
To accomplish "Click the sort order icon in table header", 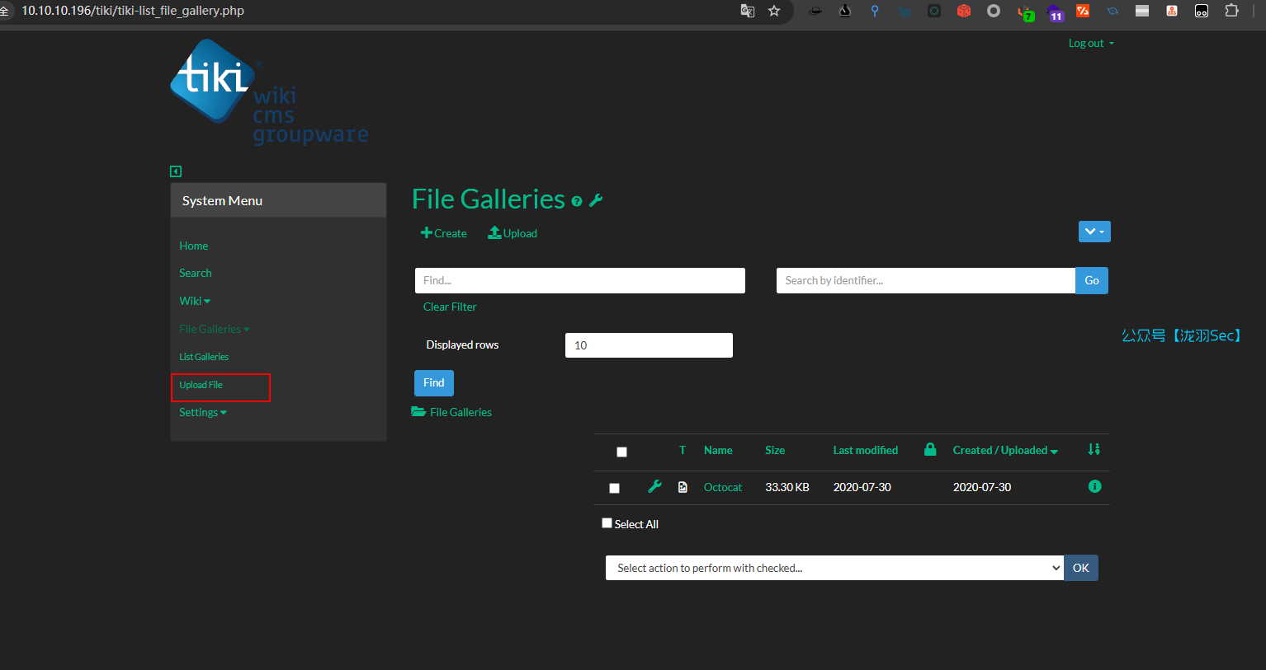I will (x=1094, y=449).
